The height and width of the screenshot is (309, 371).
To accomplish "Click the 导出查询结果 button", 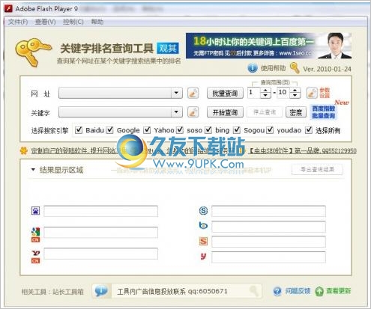I will pos(317,170).
